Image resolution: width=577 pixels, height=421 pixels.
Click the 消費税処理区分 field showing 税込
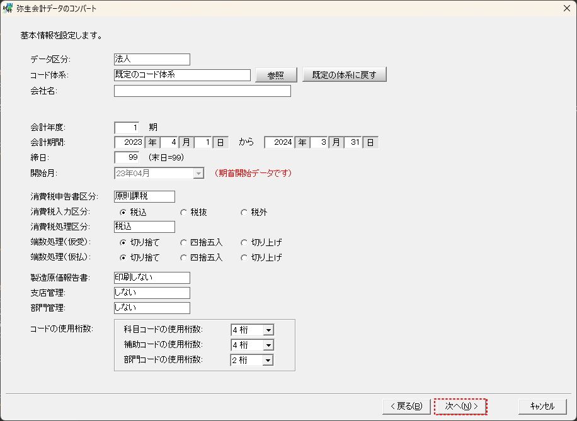click(145, 227)
